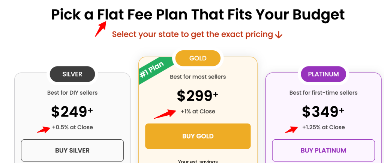The height and width of the screenshot is (163, 384).
Task: Click red arrow beside +1% at Close
Action: [x=165, y=113]
